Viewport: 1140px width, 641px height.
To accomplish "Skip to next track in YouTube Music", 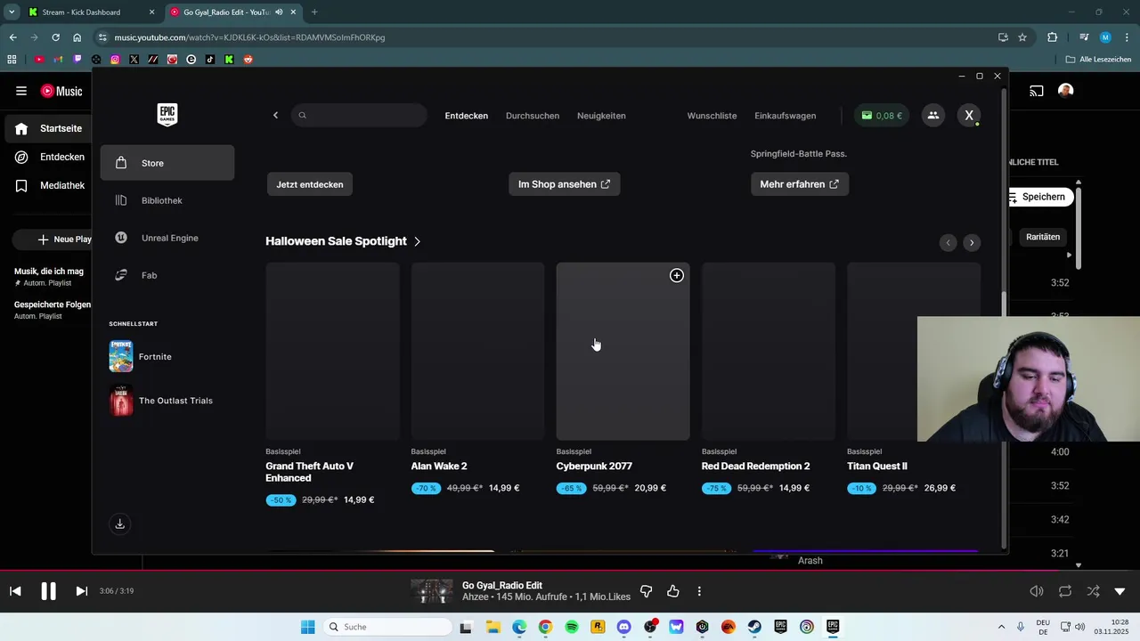I will click(81, 591).
